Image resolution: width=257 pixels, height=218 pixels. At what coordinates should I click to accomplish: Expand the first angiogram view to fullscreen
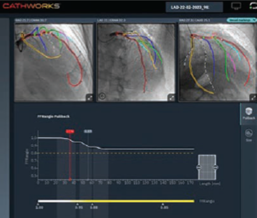(x=90, y=98)
